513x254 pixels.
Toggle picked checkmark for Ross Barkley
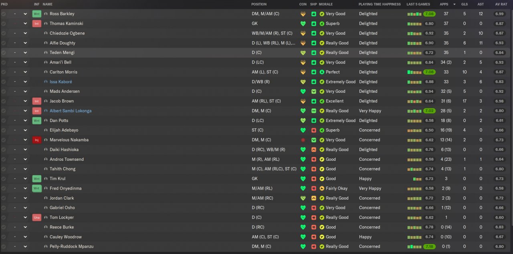pyautogui.click(x=4, y=14)
